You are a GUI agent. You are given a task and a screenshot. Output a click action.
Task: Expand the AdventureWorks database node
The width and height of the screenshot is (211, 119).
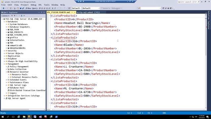point(7,48)
